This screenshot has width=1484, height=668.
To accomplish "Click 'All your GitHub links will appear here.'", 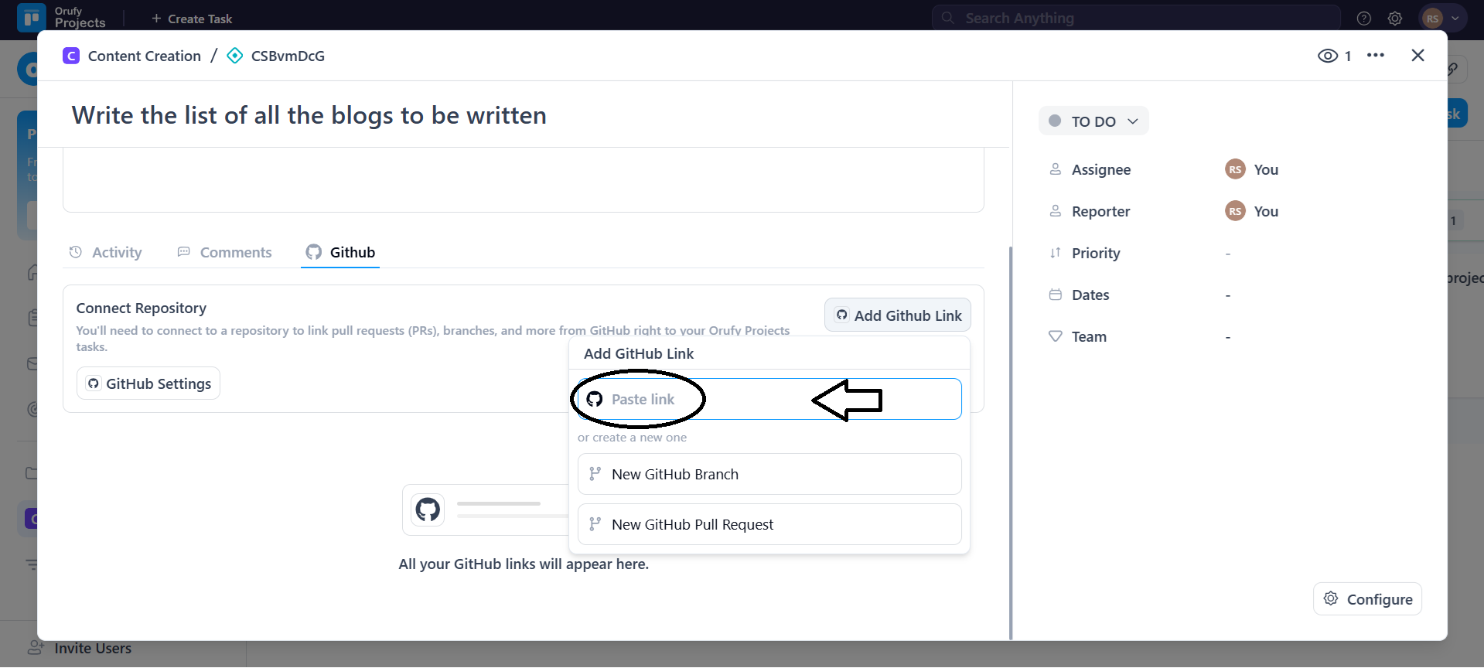I will [524, 564].
